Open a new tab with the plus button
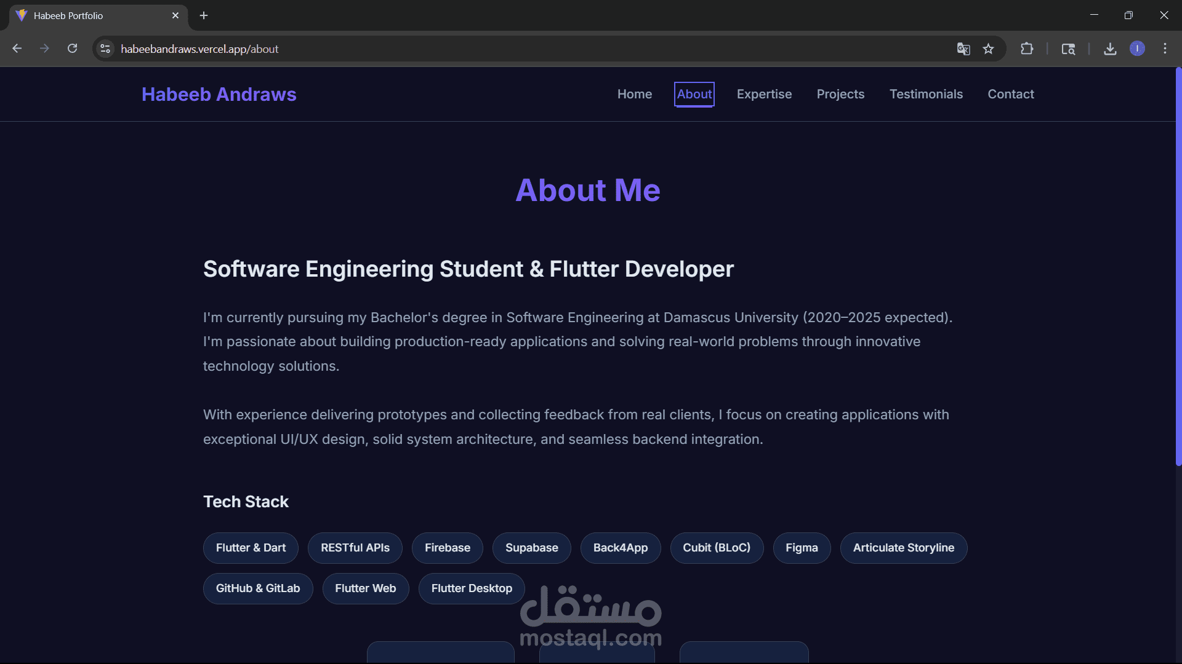The image size is (1182, 664). pyautogui.click(x=204, y=15)
